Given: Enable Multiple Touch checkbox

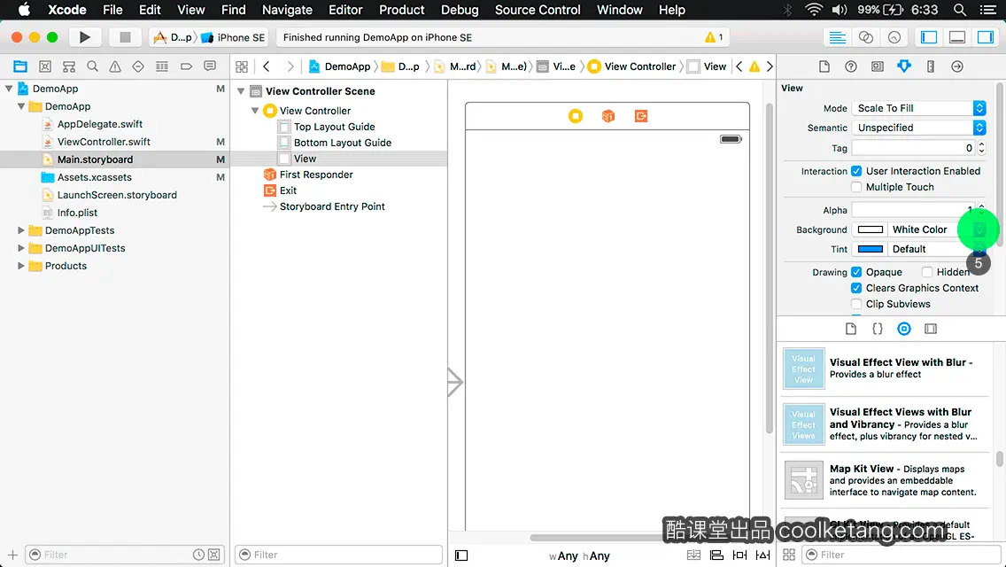Looking at the screenshot, I should [856, 187].
